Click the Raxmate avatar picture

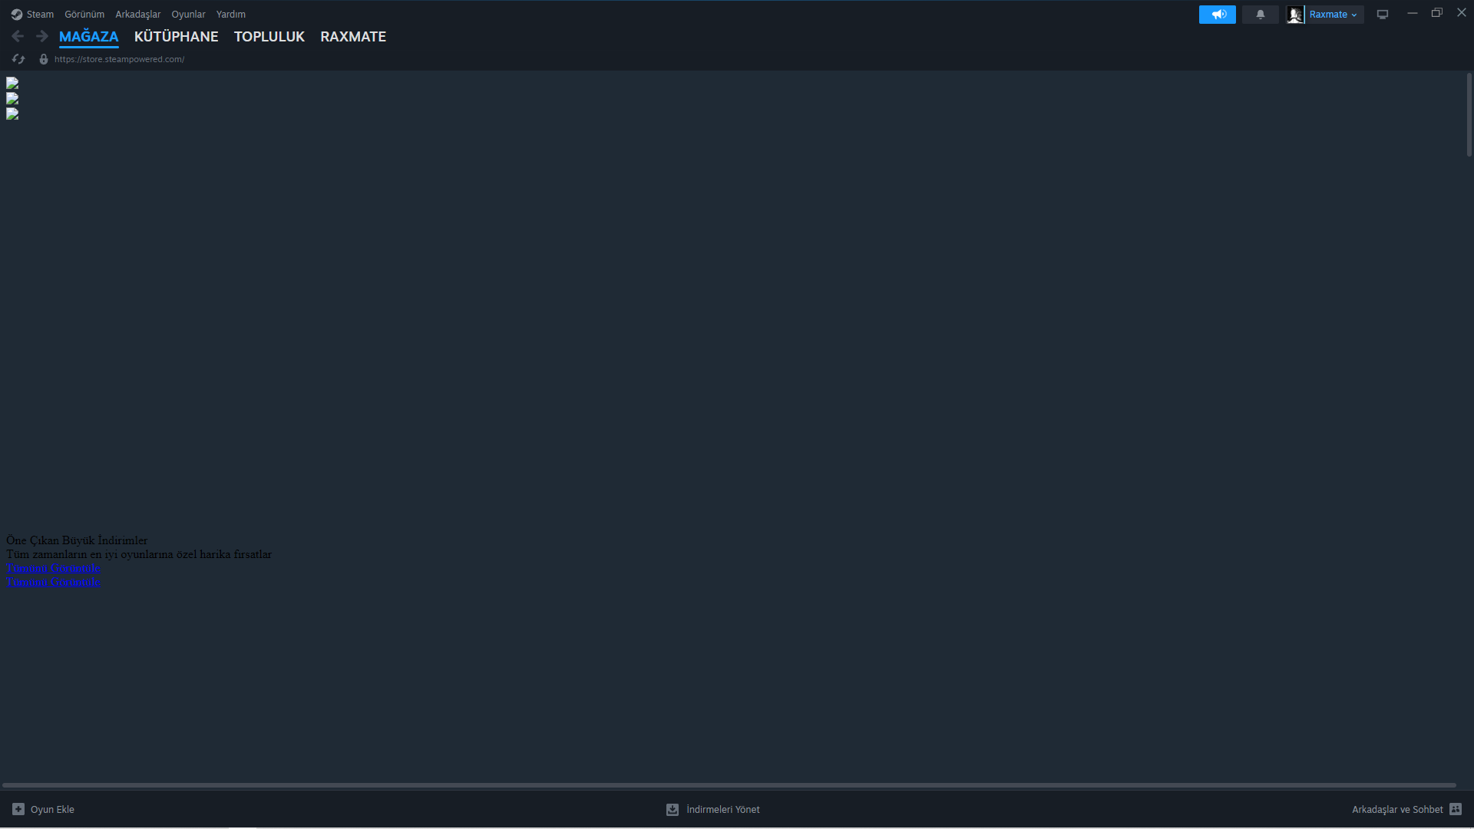point(1295,15)
